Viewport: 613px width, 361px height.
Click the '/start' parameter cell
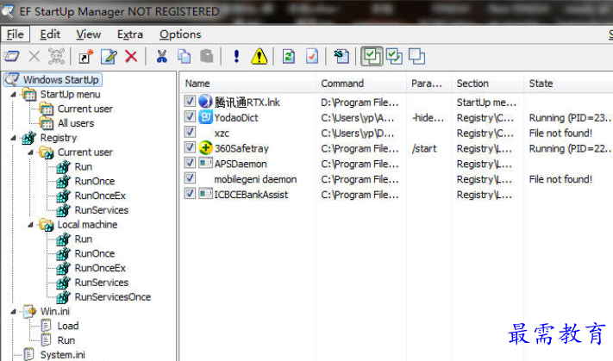424,148
